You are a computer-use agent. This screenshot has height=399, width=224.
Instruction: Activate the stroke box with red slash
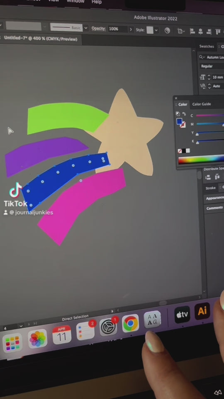click(x=183, y=125)
